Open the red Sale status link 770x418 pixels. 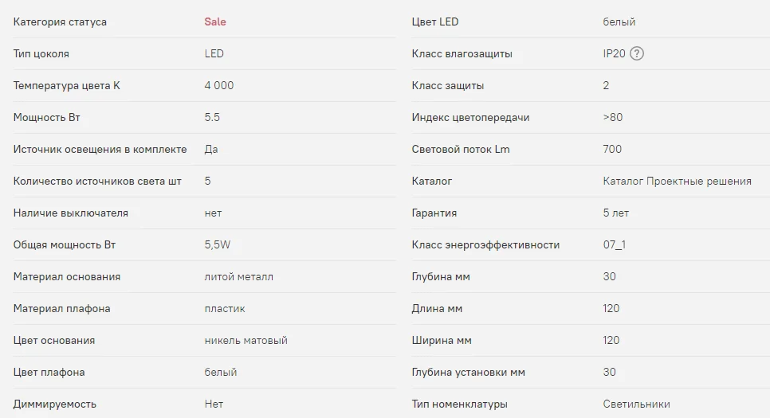tap(215, 21)
